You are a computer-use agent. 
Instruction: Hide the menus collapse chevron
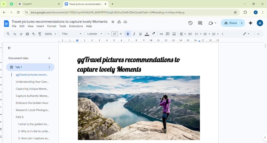(258, 34)
